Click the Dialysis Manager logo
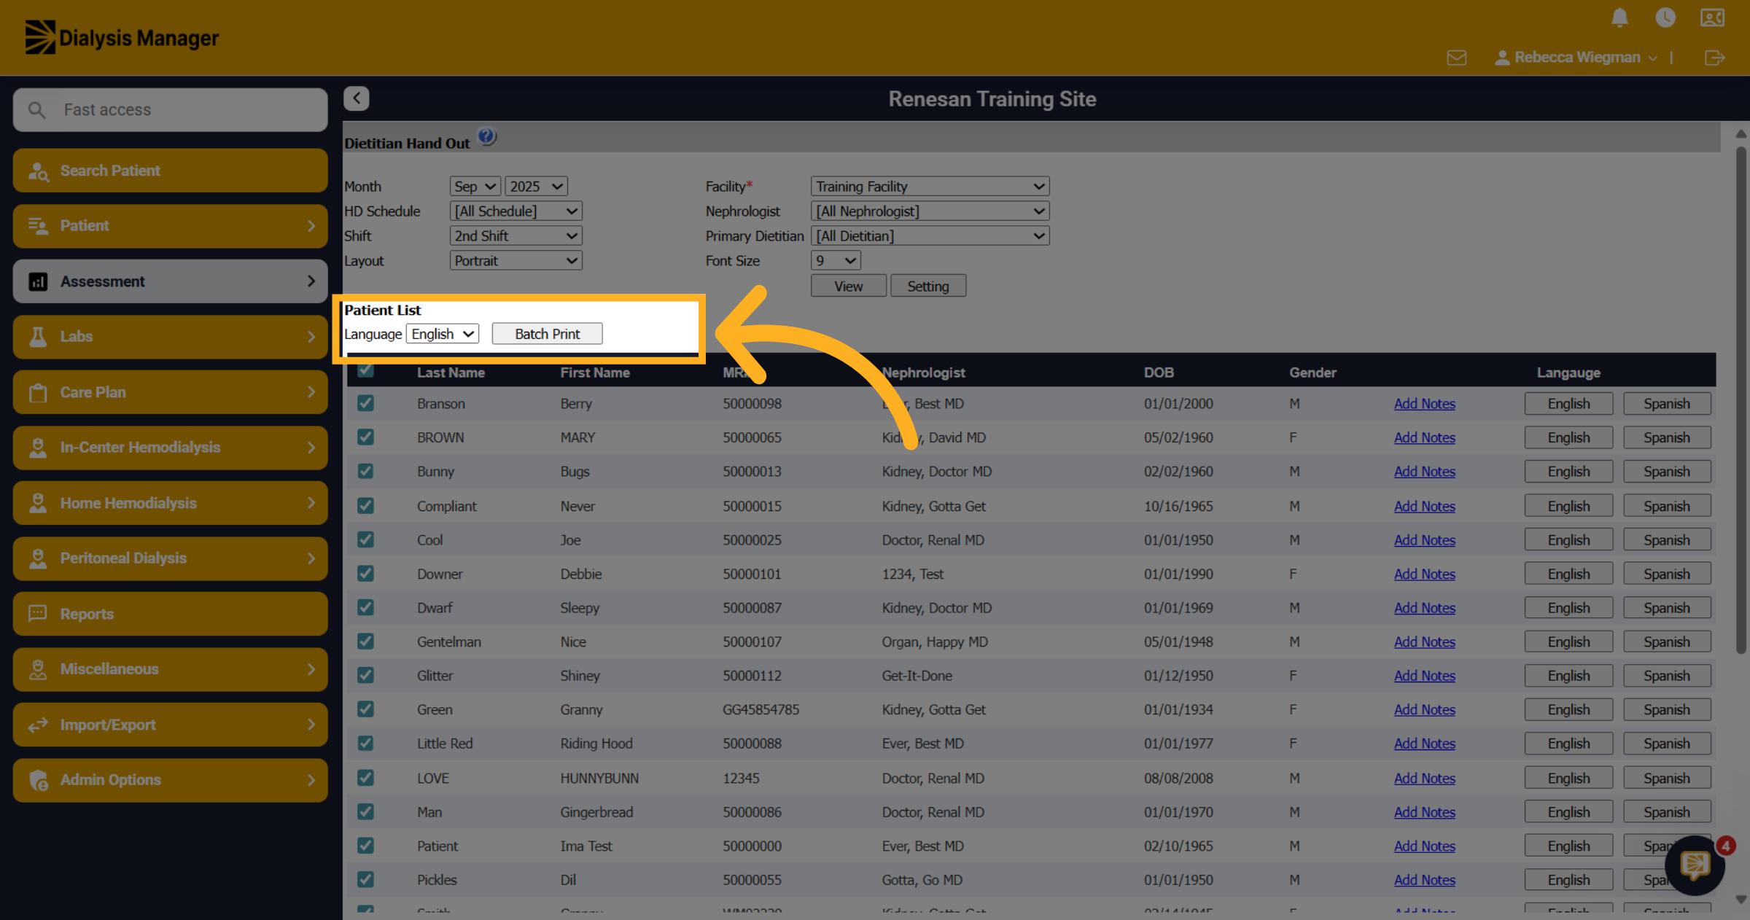This screenshot has height=920, width=1750. coord(122,37)
